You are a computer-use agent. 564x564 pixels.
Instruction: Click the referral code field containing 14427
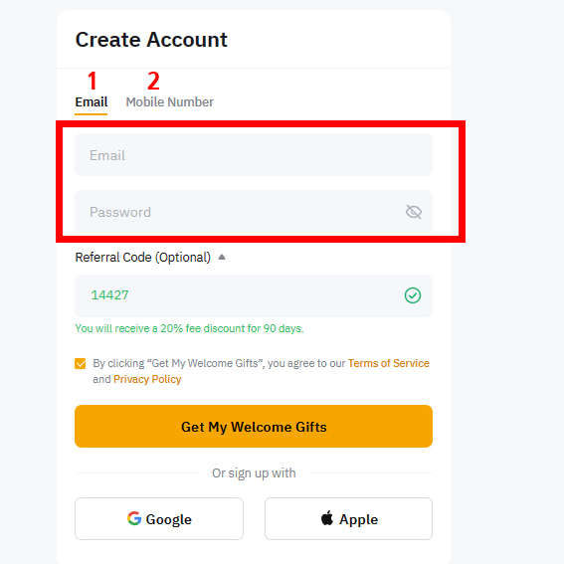(x=254, y=295)
